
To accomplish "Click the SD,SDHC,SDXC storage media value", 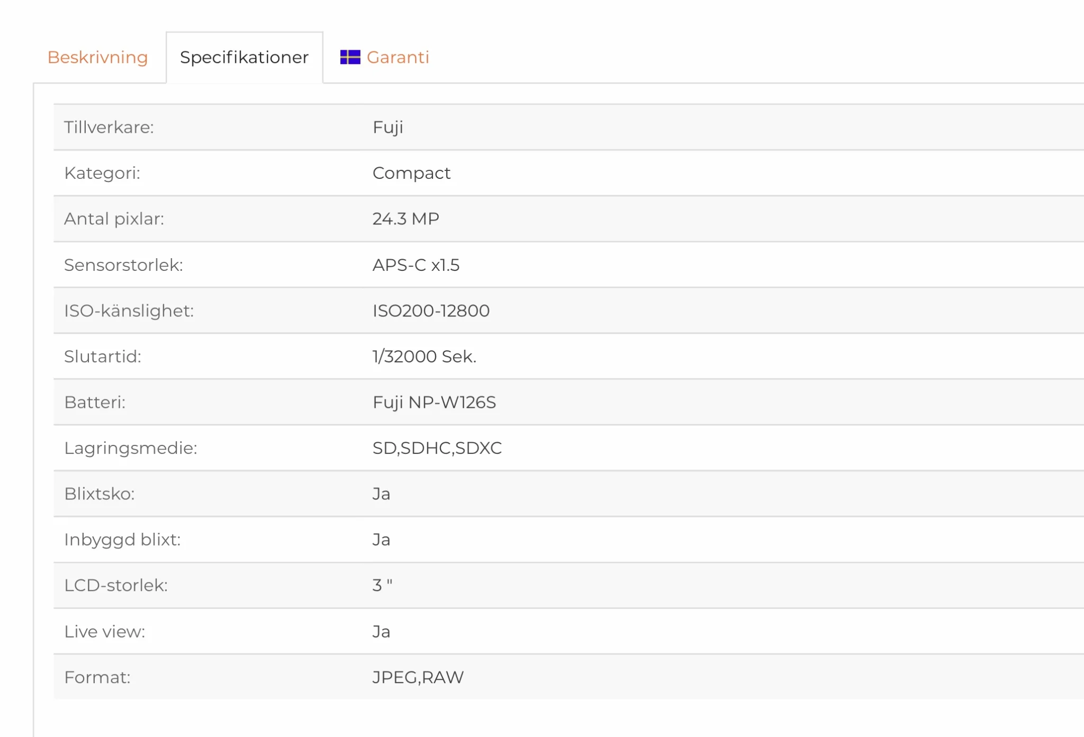I will click(437, 448).
